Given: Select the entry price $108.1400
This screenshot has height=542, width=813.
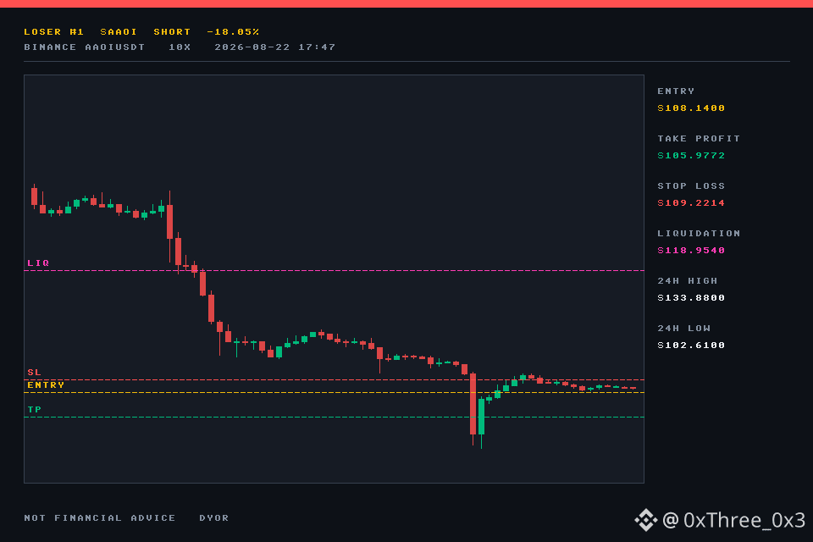Looking at the screenshot, I should pyautogui.click(x=691, y=108).
